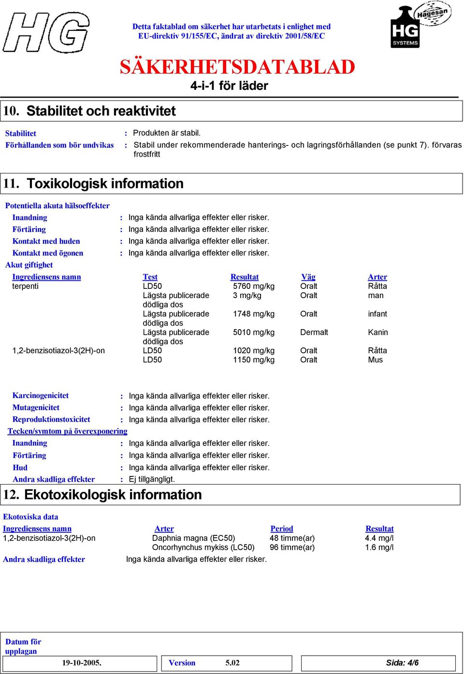Select the '48 timme(ar)' period value
The width and height of the screenshot is (464, 674).
point(292,538)
